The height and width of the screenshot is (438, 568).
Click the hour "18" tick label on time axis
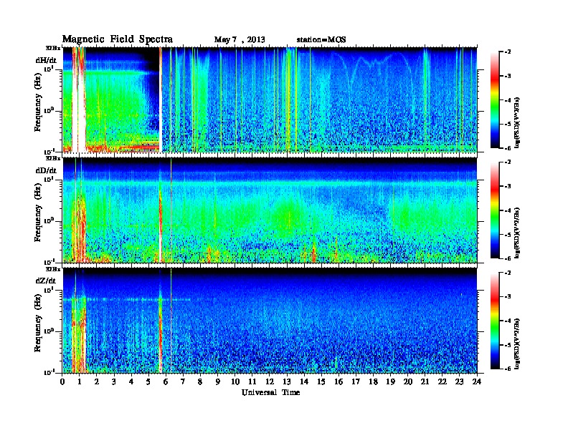click(374, 382)
